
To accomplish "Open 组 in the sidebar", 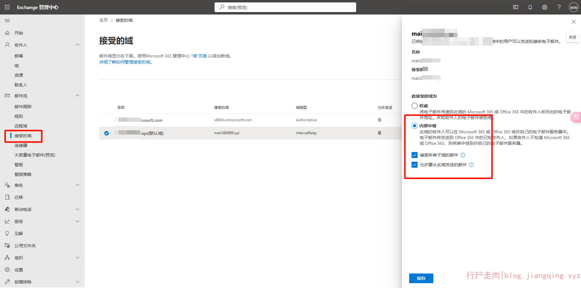I will tap(17, 66).
